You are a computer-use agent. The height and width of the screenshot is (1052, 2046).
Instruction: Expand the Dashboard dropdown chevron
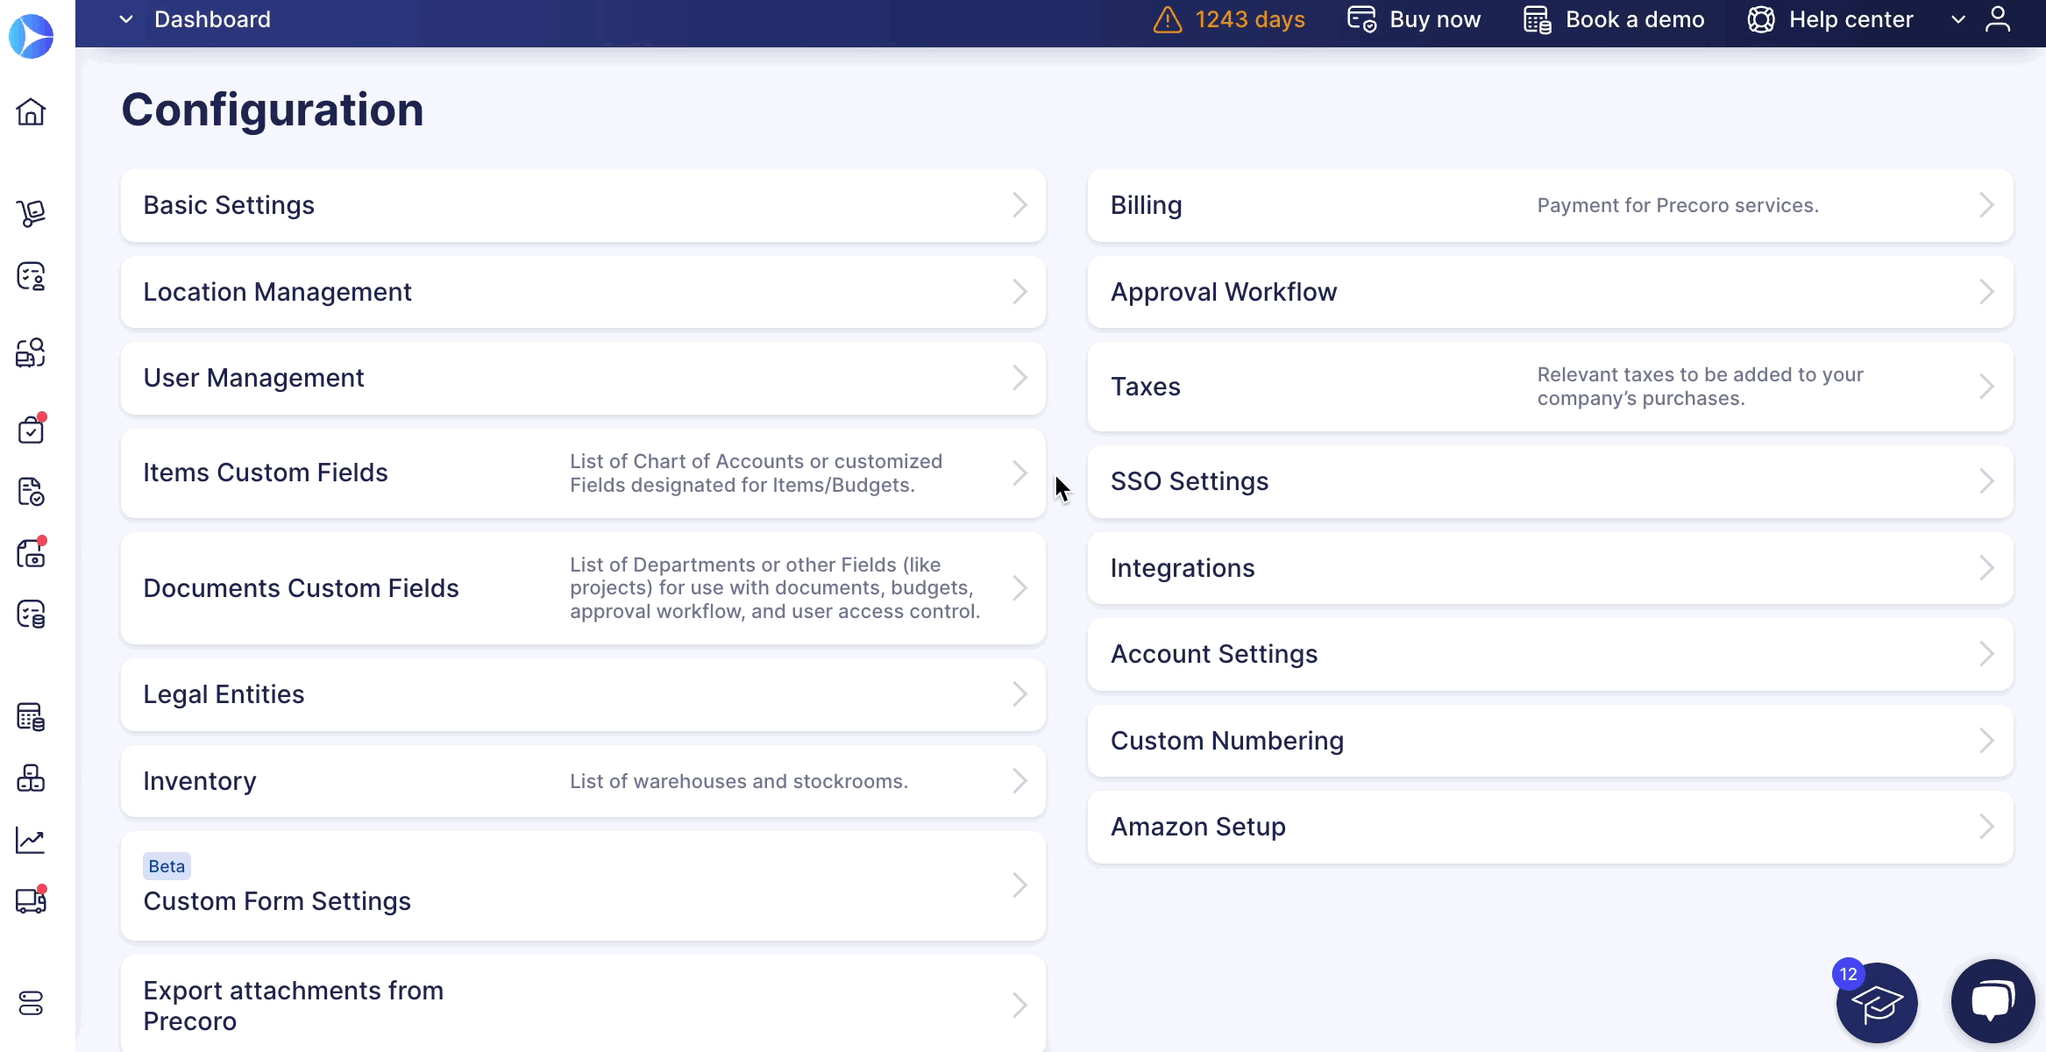[126, 19]
